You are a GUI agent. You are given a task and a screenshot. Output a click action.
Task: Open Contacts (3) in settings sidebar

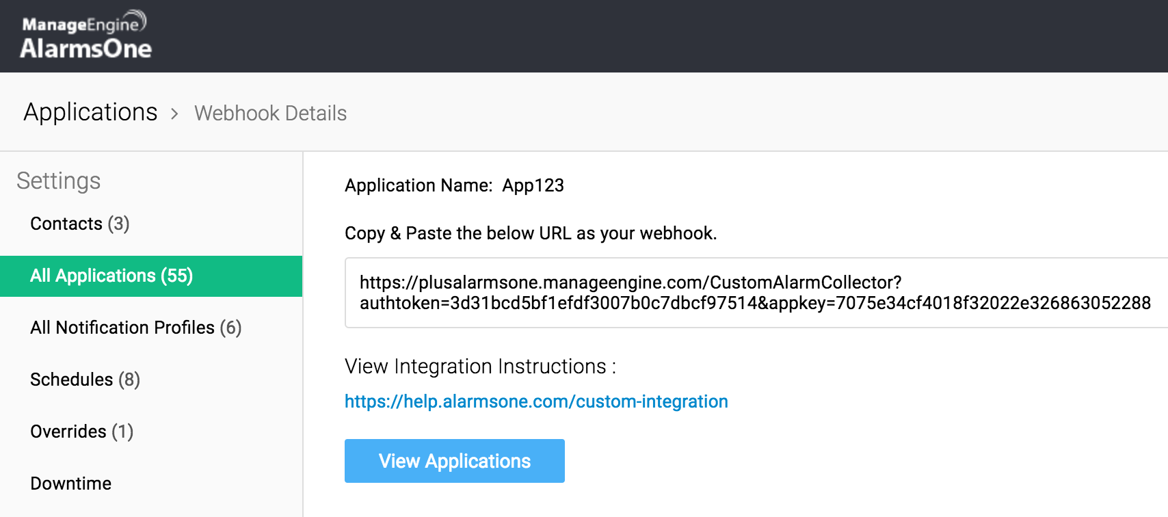pyautogui.click(x=79, y=224)
